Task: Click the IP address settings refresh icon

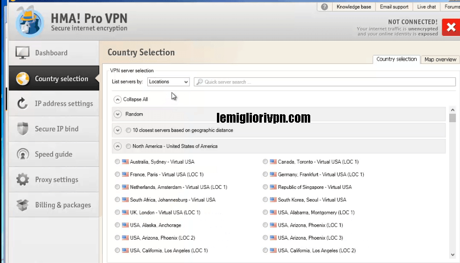Action: coord(22,104)
